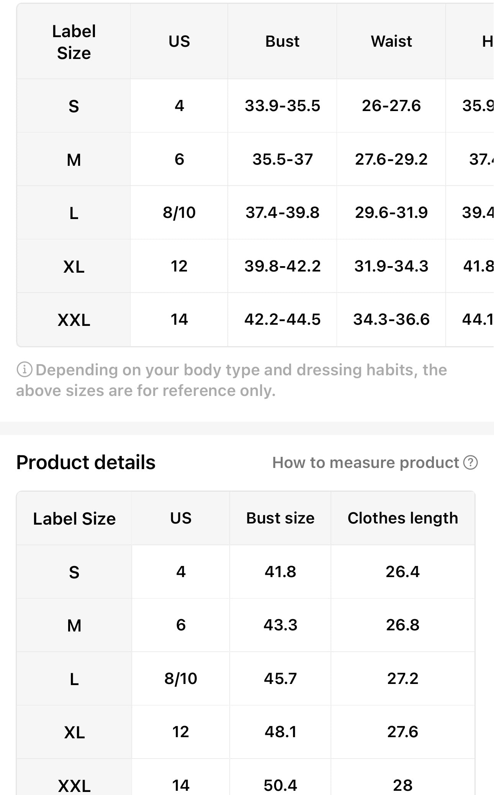Select the Waist column header
This screenshot has width=494, height=795.
391,41
